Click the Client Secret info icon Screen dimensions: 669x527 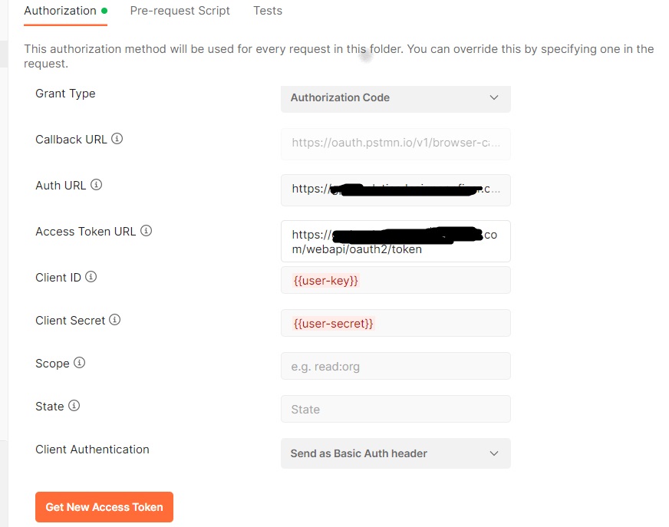tap(117, 321)
